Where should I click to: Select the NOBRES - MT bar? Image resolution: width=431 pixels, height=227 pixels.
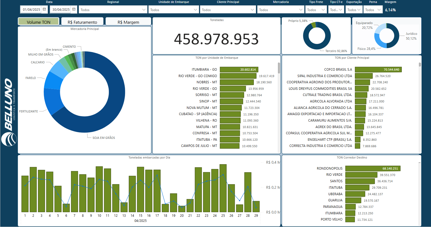(237, 82)
